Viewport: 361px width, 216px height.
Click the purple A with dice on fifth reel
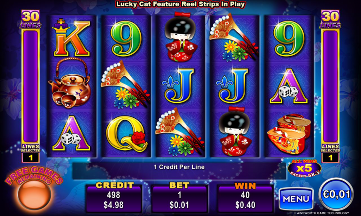coord(289,86)
